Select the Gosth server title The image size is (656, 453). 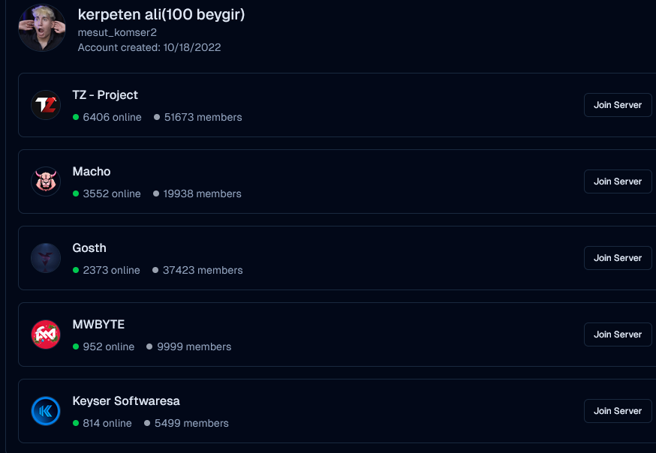tap(89, 247)
